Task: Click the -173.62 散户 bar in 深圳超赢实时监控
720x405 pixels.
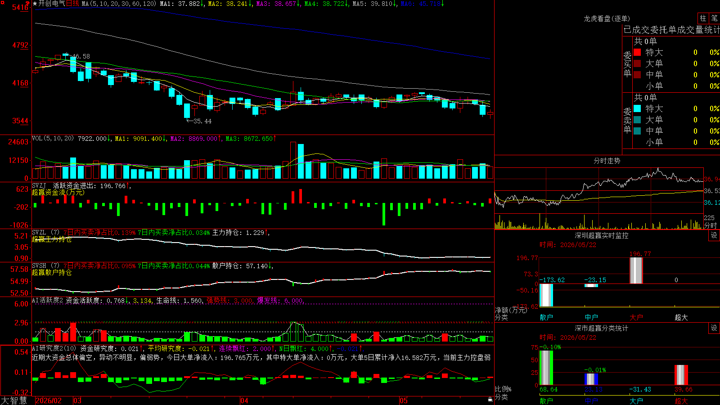Action: 546,295
